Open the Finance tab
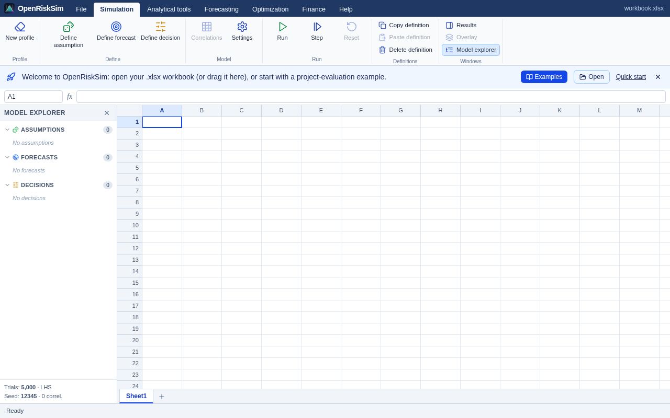 (314, 9)
